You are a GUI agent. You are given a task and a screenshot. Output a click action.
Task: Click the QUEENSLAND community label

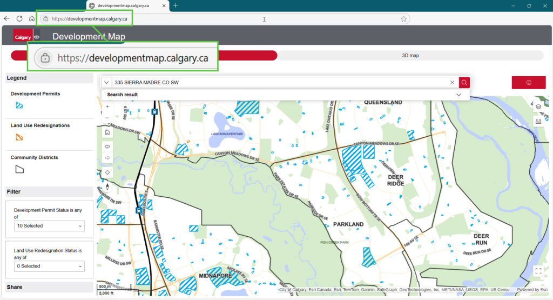click(x=383, y=102)
